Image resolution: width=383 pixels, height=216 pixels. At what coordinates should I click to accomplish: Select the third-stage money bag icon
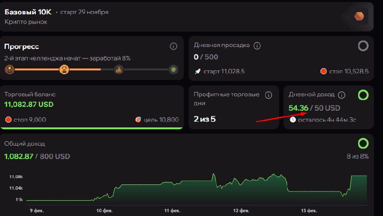coord(119,69)
